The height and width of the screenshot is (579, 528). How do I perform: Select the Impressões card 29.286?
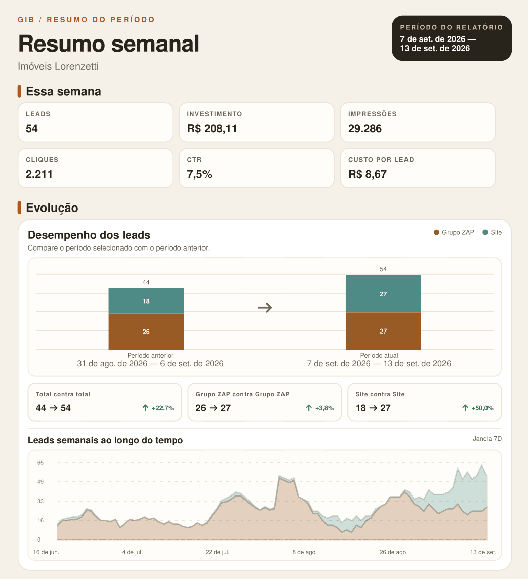418,122
